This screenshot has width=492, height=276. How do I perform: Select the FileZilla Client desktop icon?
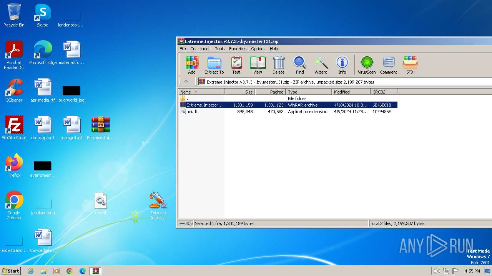(x=14, y=128)
